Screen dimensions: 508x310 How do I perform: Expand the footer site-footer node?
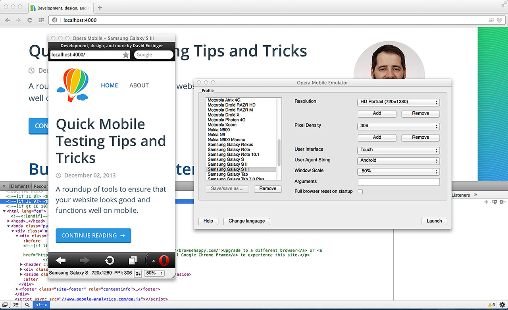(17, 289)
